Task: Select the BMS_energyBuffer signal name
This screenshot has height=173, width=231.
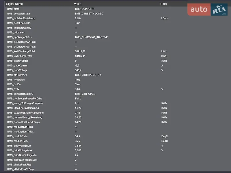Action: coord(18,61)
